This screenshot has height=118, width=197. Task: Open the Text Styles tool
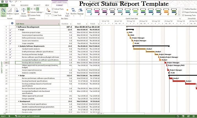click(x=3, y=12)
